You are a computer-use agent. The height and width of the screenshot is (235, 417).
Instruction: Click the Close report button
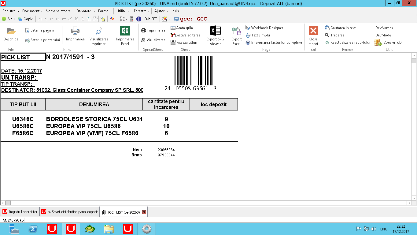coord(313,36)
